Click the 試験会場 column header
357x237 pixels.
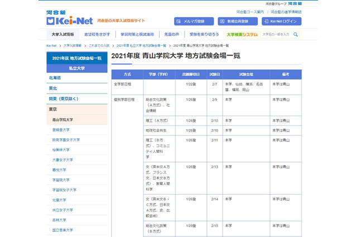[246, 74]
